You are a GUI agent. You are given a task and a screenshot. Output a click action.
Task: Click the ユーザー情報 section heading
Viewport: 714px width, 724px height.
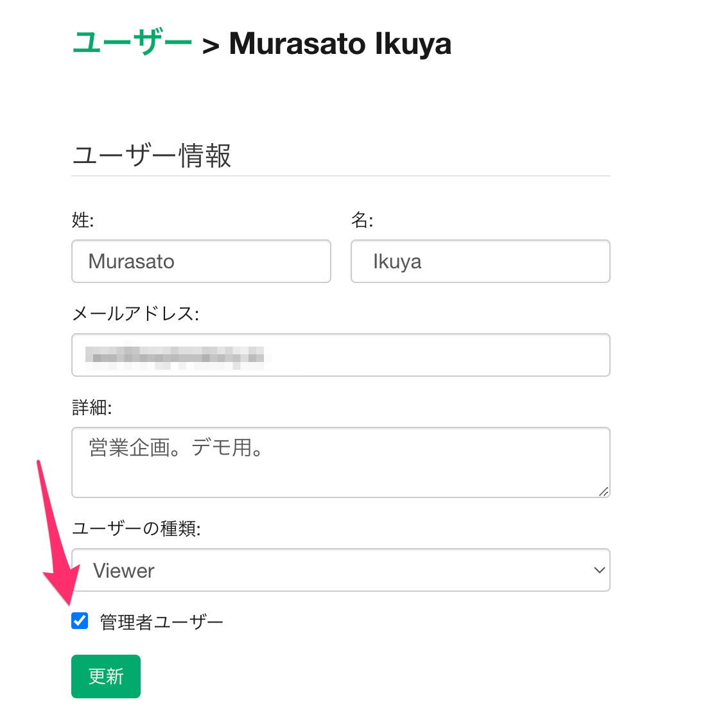point(152,156)
